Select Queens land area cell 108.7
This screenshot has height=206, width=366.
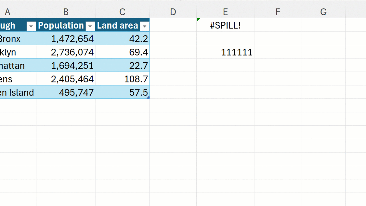click(x=122, y=79)
